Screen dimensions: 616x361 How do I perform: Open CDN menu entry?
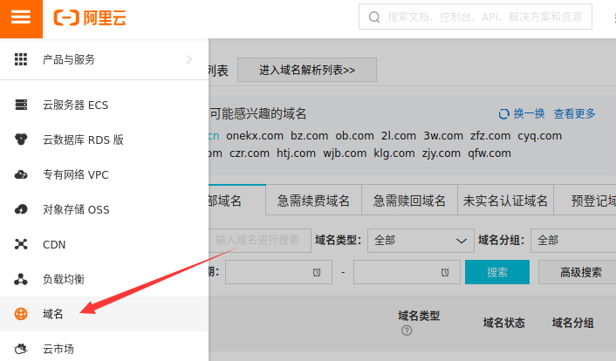coord(104,244)
